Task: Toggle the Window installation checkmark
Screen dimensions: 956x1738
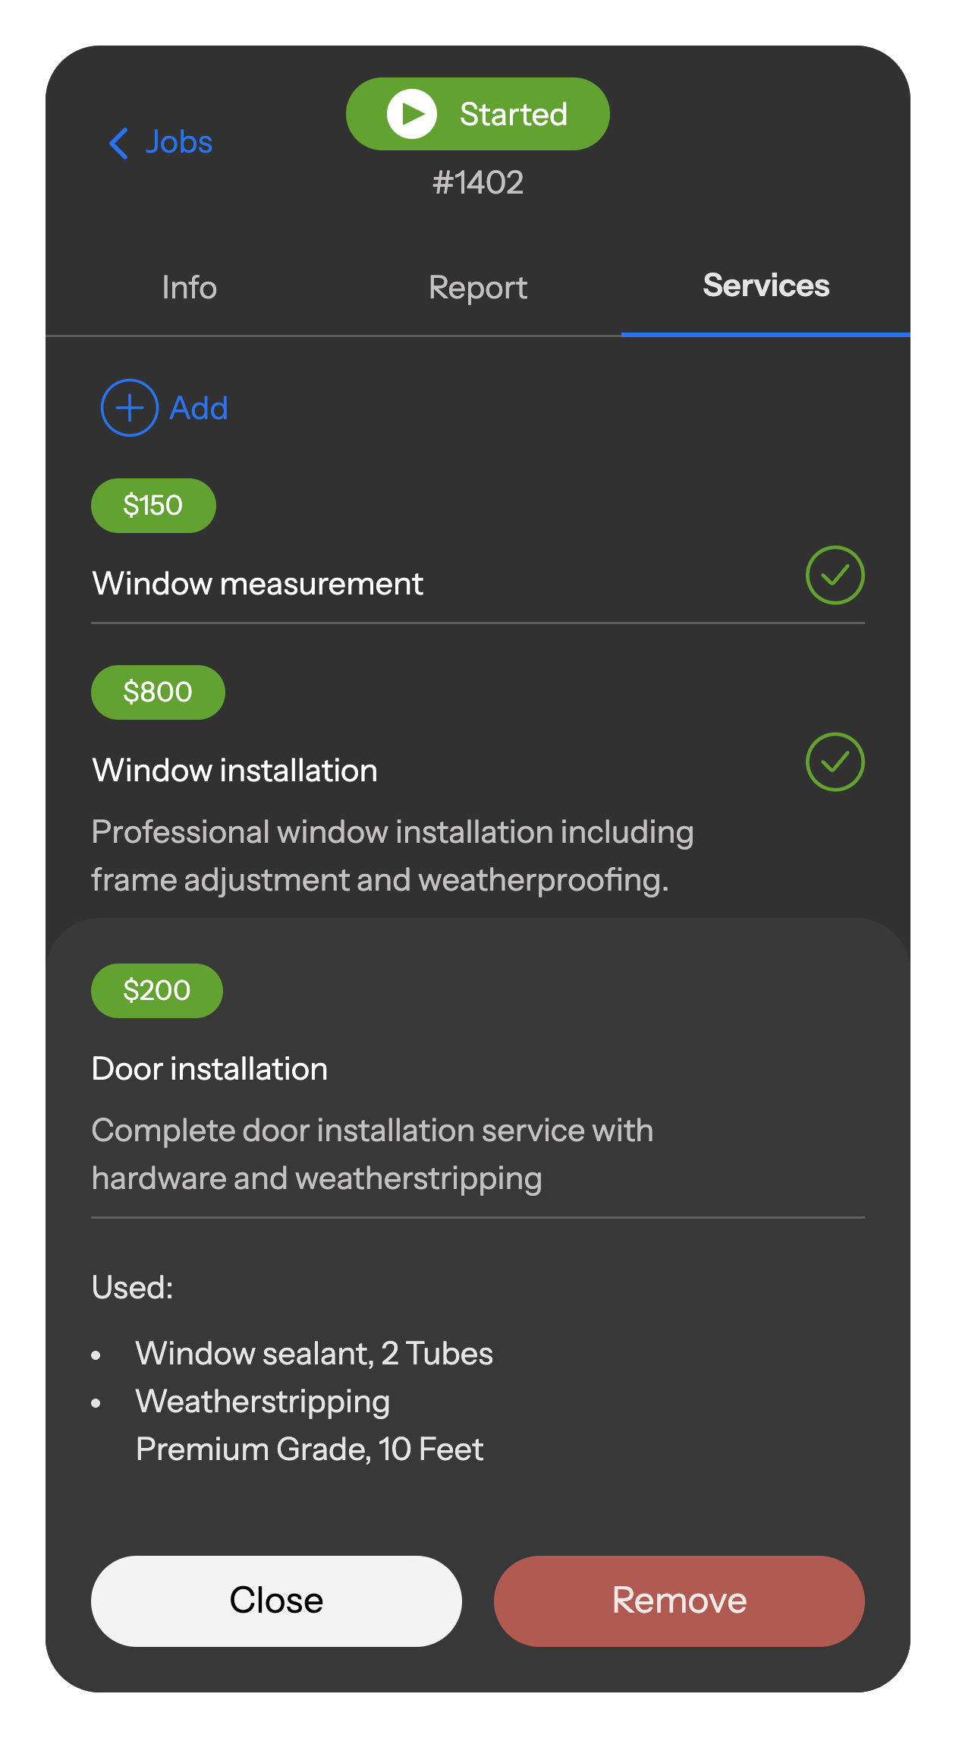Action: pyautogui.click(x=835, y=762)
